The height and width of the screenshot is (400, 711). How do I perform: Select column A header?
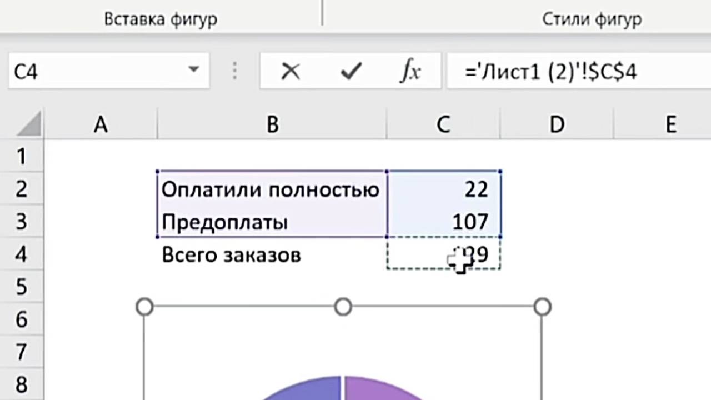(101, 124)
